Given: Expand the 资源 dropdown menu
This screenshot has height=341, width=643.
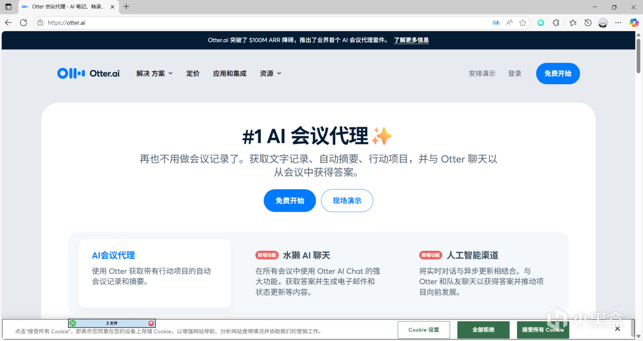Looking at the screenshot, I should pyautogui.click(x=270, y=73).
